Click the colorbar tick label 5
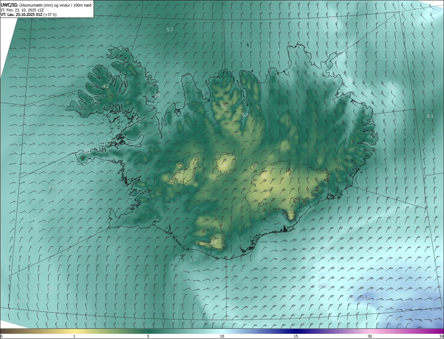 pos(148,336)
